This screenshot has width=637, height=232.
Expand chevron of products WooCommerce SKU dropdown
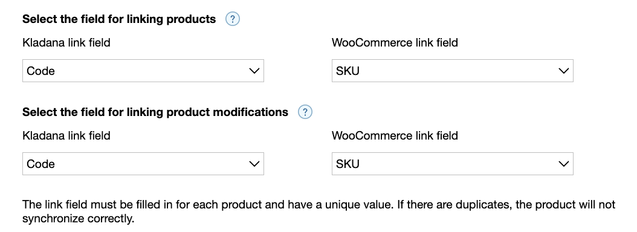[x=563, y=71]
